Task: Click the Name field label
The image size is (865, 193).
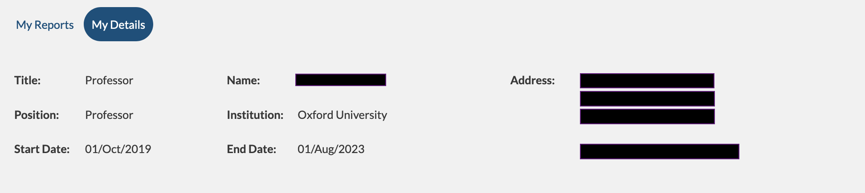Action: pyautogui.click(x=243, y=80)
